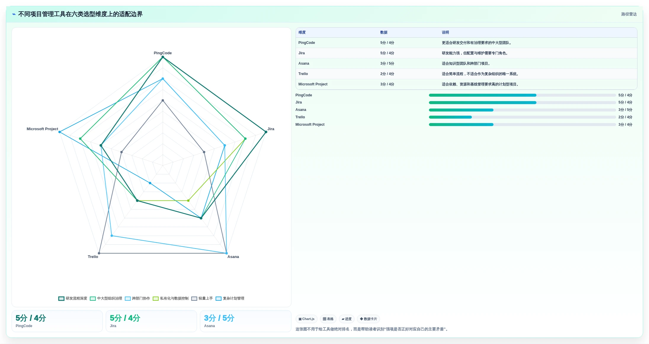
Task: Click the Microsoft Project axis label on radar
Action: pos(42,129)
